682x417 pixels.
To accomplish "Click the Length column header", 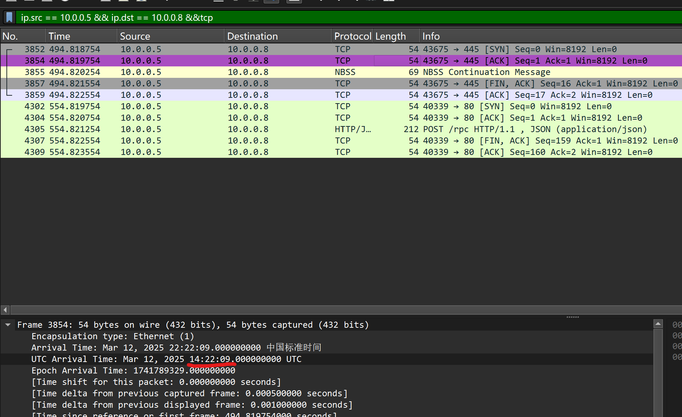I will pyautogui.click(x=396, y=36).
